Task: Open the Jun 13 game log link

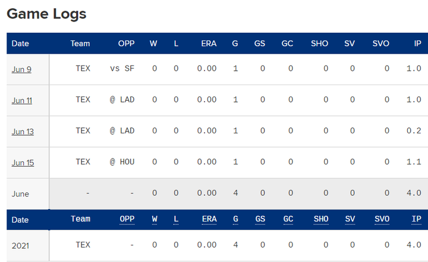Action: (23, 132)
